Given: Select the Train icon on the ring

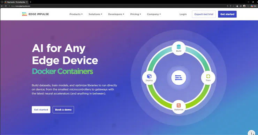Looking at the screenshot, I should [208, 78].
